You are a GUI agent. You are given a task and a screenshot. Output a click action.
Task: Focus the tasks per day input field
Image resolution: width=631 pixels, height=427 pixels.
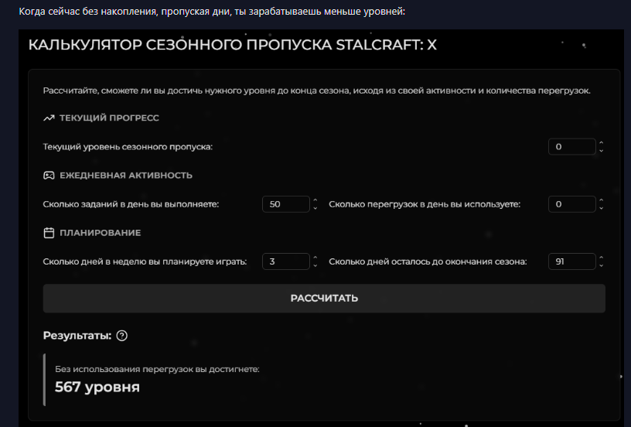285,204
